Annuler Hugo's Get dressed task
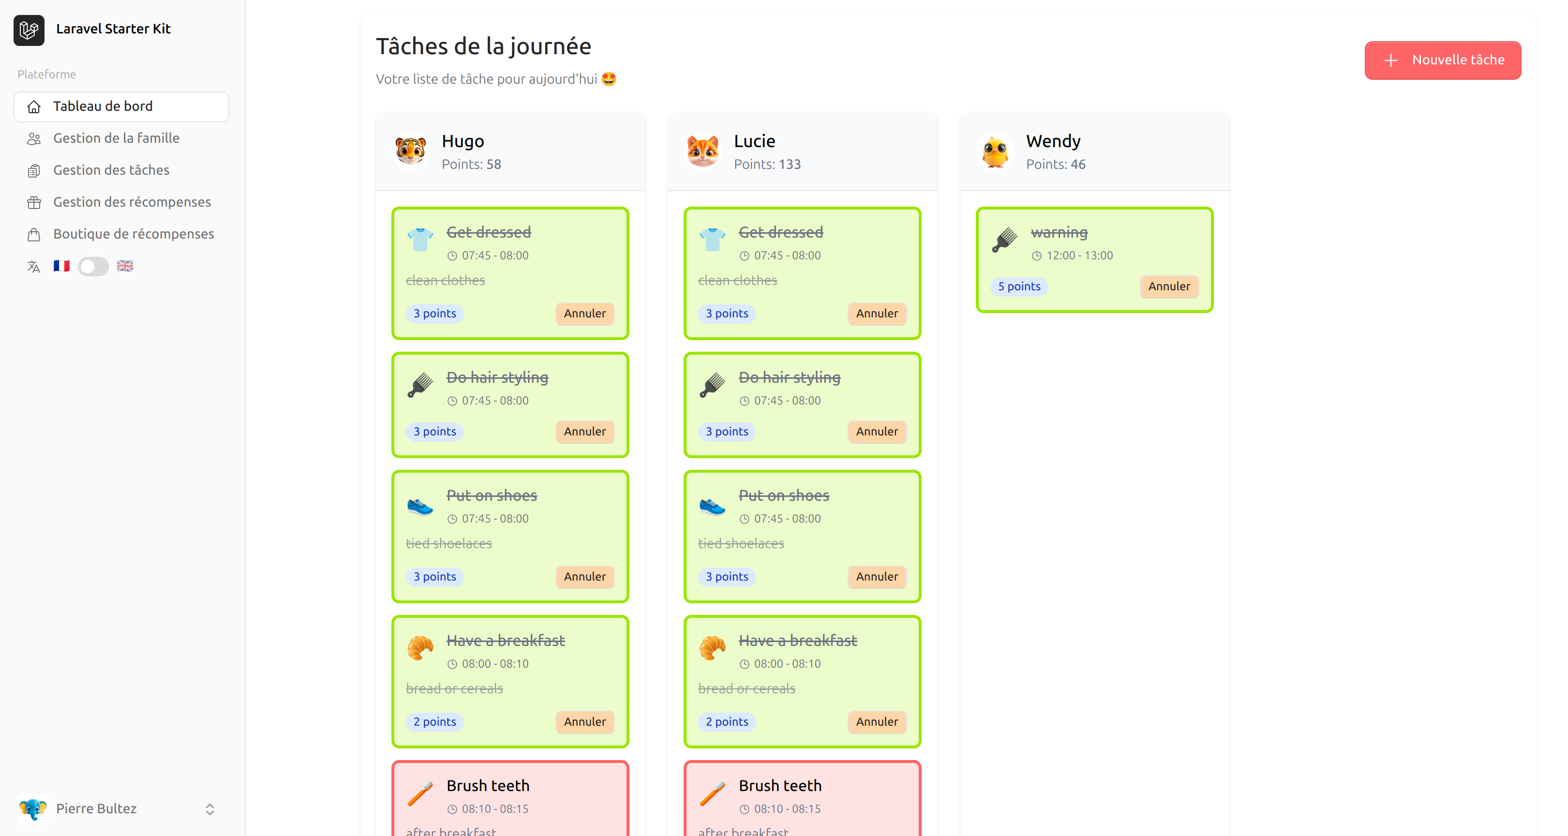1568x836 pixels. [x=584, y=313]
